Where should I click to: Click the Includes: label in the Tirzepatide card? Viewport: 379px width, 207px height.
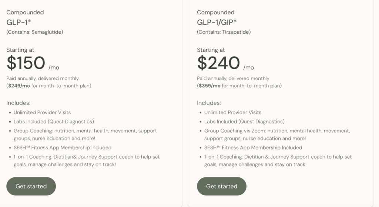pos(209,103)
